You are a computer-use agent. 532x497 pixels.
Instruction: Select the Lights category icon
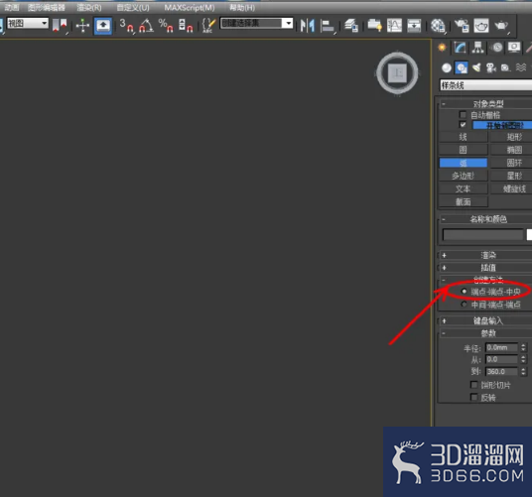pos(476,68)
